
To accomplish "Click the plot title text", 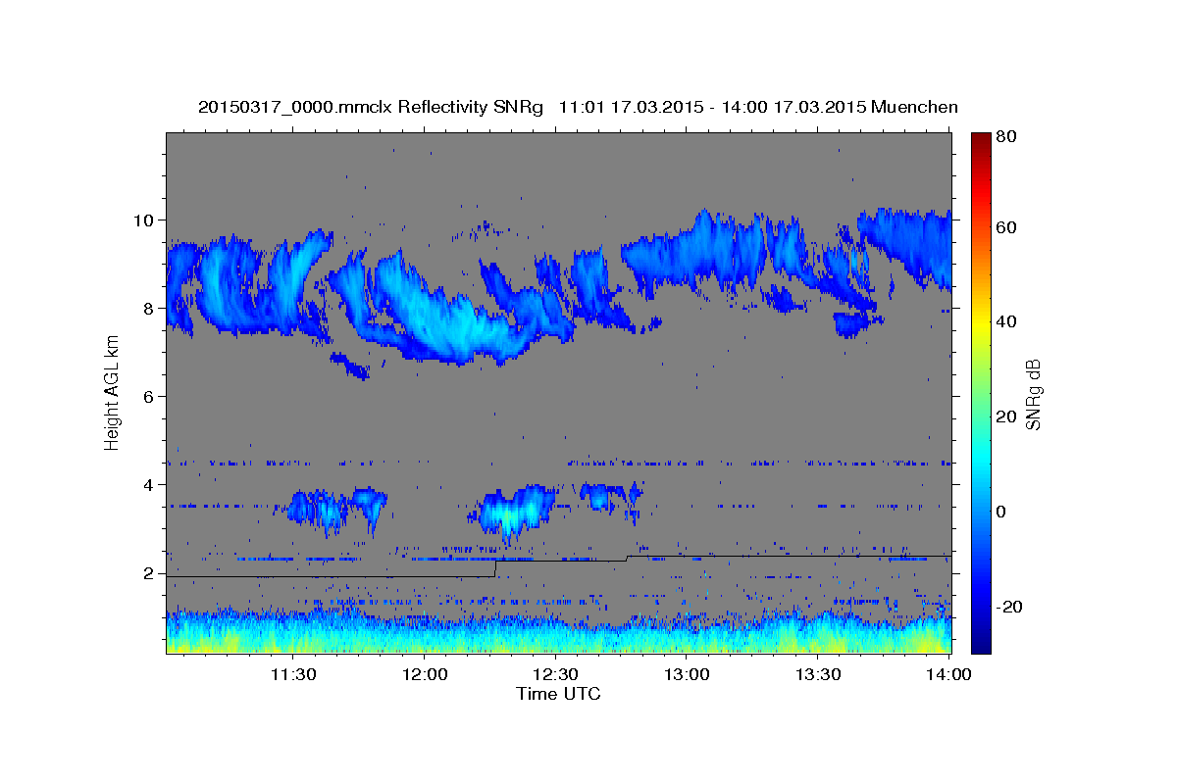I will click(578, 107).
